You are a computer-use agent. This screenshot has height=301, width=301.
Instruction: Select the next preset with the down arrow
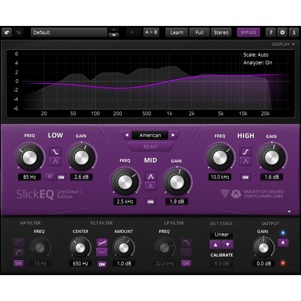click(114, 35)
